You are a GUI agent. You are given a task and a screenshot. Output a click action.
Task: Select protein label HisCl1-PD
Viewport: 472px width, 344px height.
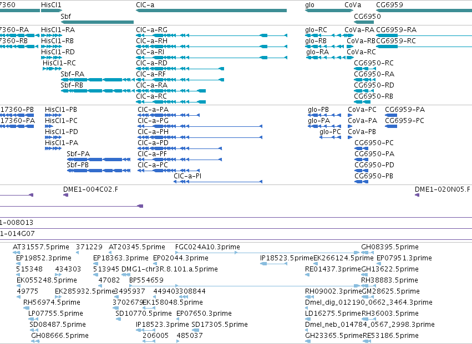tap(61, 132)
